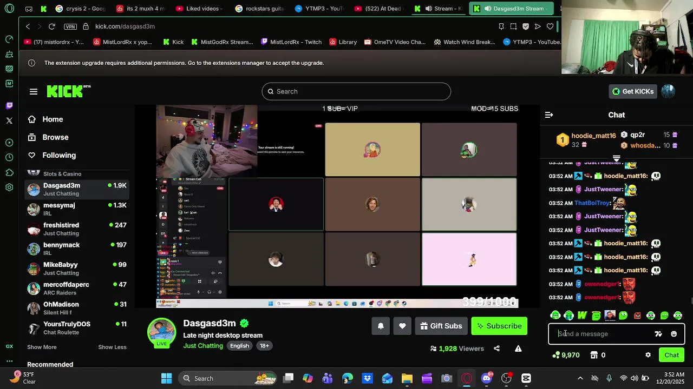The image size is (693, 389).
Task: Click the Opera snapshot icon in address bar
Action: pyautogui.click(x=513, y=26)
